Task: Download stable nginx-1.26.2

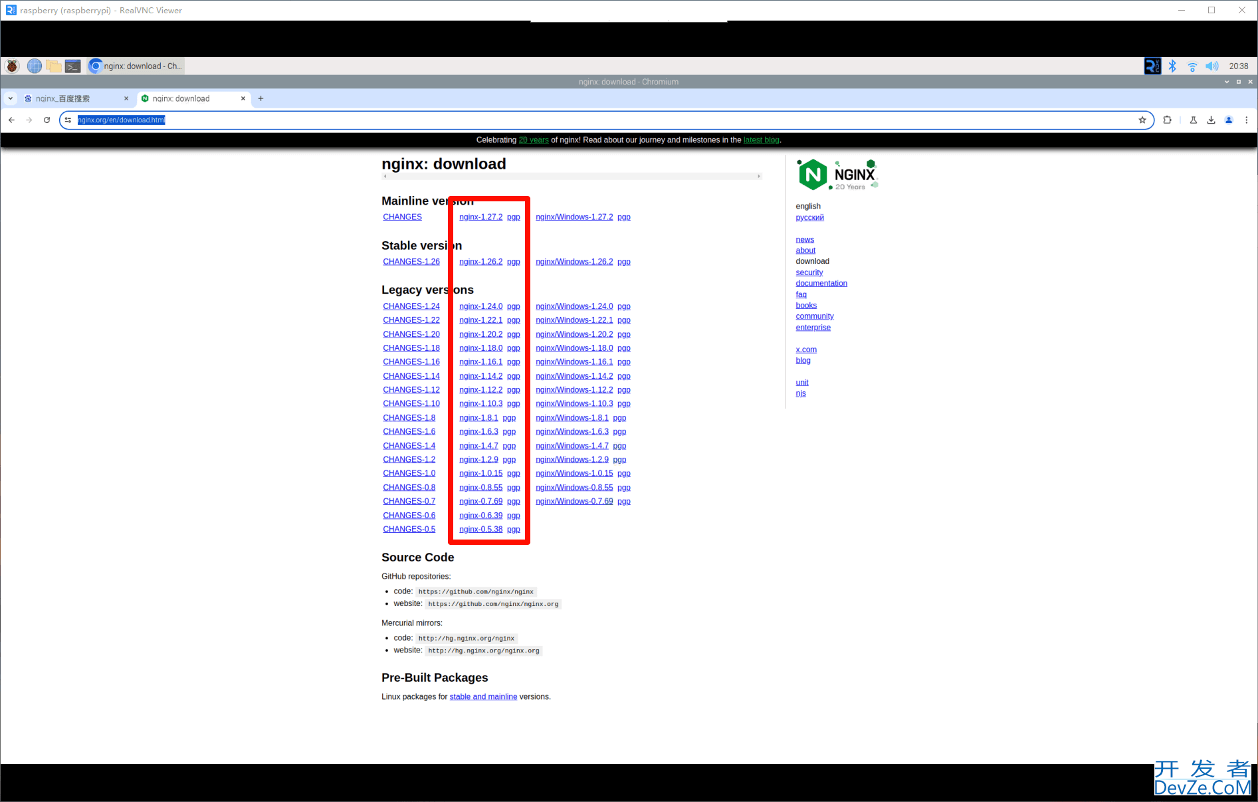Action: [x=480, y=262]
